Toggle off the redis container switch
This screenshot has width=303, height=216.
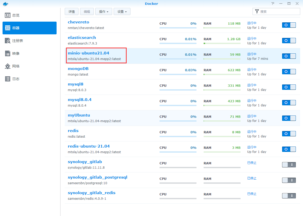pyautogui.click(x=289, y=134)
